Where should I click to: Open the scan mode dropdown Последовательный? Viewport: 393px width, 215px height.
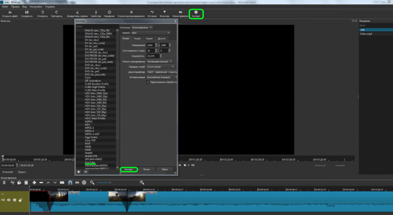(x=160, y=62)
